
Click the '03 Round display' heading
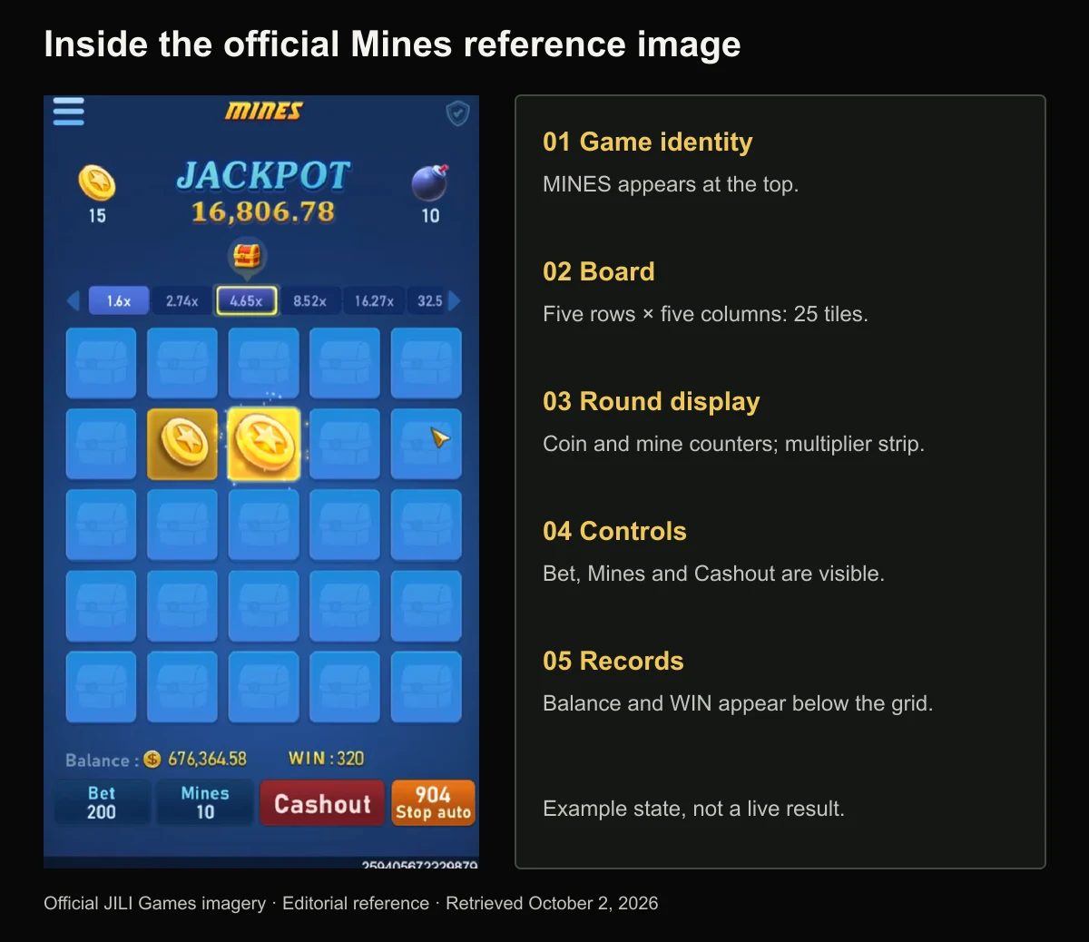pos(652,401)
